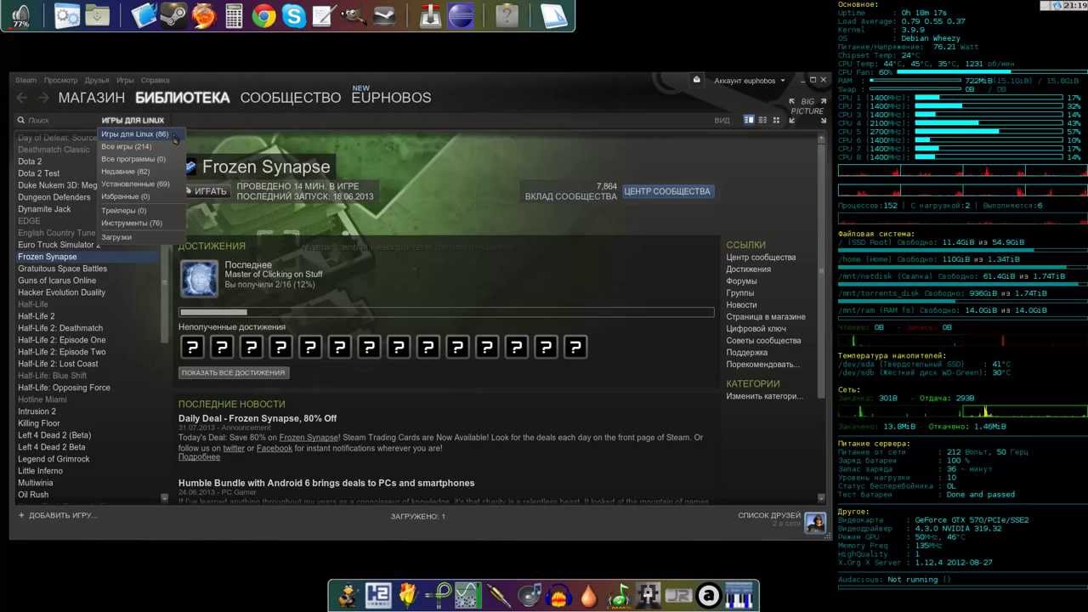The image size is (1088, 612).
Task: Launch GIMP from the top dock
Action: click(x=353, y=15)
